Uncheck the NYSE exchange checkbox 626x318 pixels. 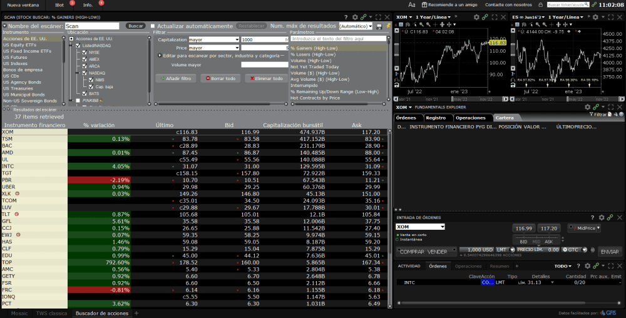(85, 52)
